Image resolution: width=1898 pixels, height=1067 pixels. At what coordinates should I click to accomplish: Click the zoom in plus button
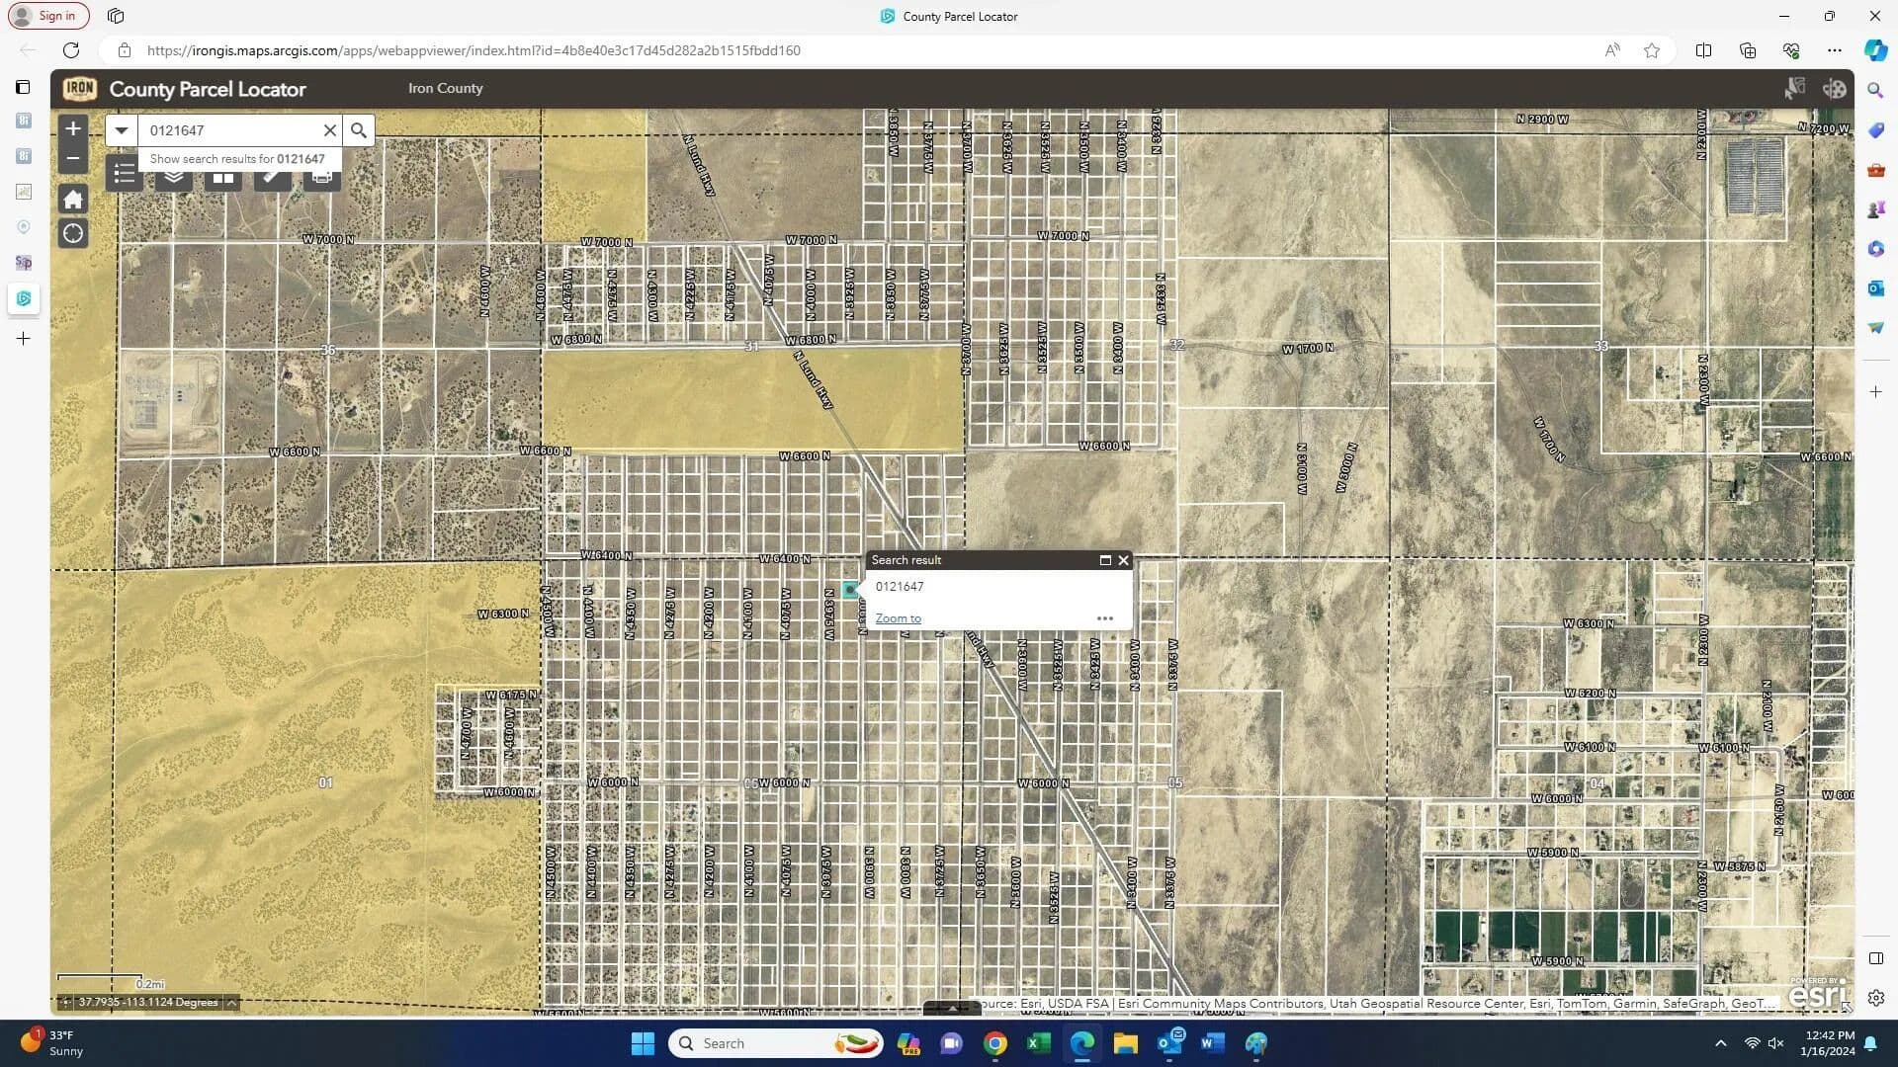tap(73, 129)
